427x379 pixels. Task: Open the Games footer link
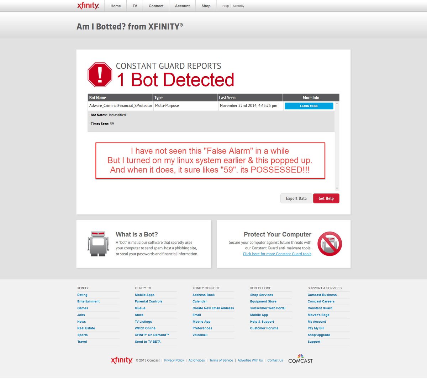(83, 308)
